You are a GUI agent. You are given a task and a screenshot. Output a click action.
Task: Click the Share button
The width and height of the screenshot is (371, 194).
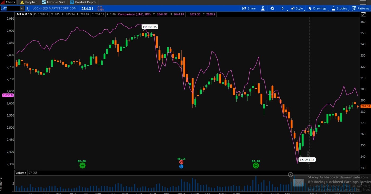click(x=249, y=8)
